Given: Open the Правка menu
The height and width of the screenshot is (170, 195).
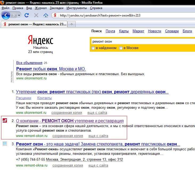Looking at the screenshot, I should coord(18,8).
